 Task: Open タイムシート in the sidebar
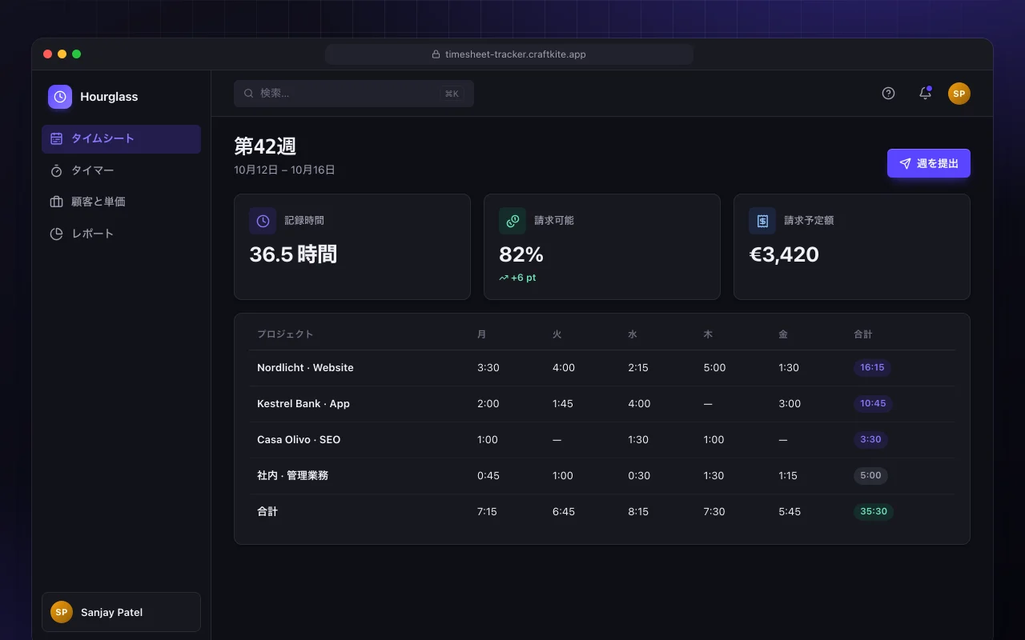click(x=121, y=138)
